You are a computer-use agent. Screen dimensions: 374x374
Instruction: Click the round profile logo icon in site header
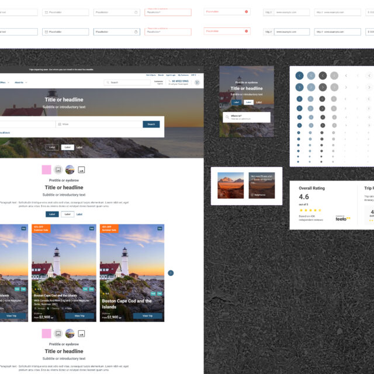pyautogui.click(x=197, y=82)
